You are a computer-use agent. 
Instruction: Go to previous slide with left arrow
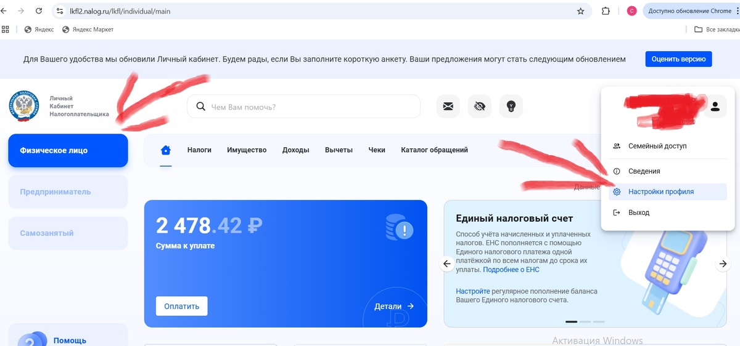pos(448,264)
